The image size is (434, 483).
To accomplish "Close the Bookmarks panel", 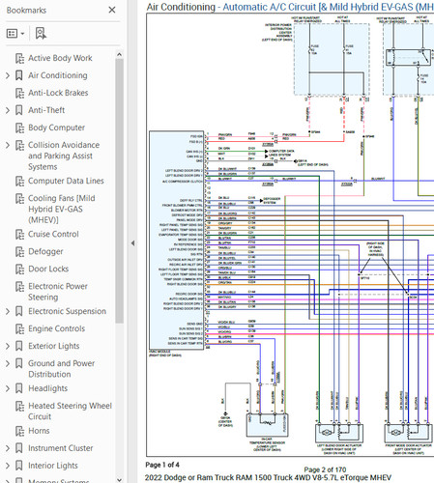I will pos(112,10).
